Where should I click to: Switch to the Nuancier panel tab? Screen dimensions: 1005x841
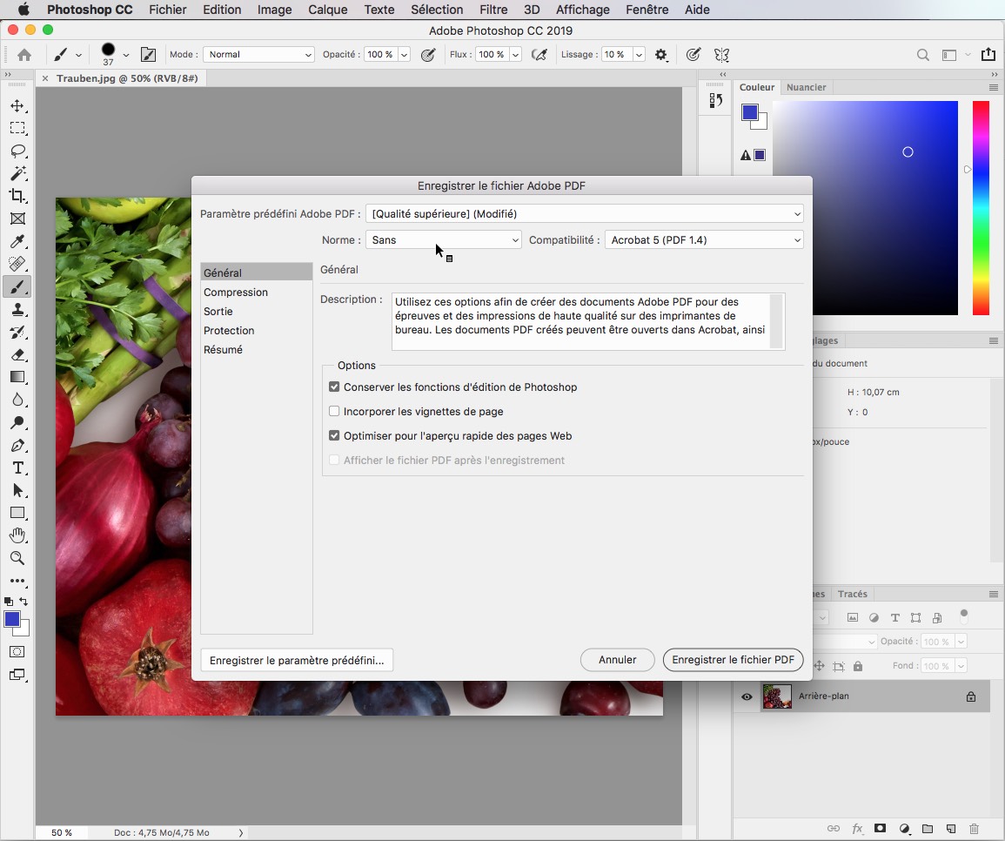click(x=806, y=87)
